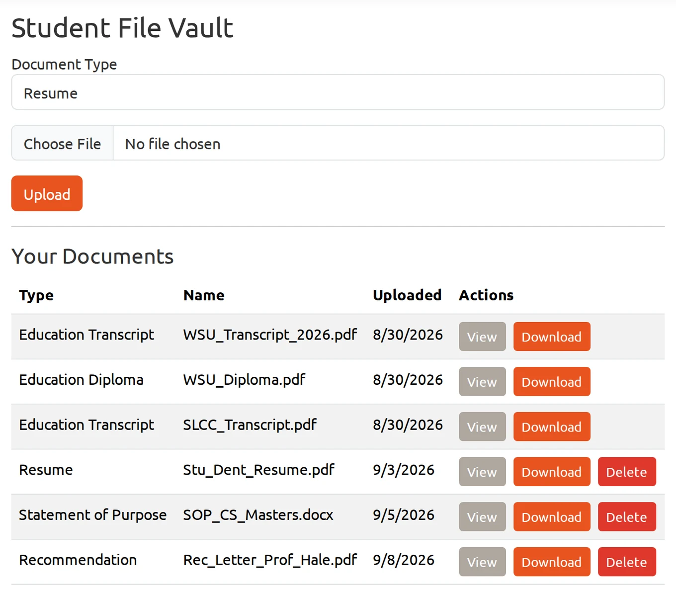Select the Stu_Dent_Resume.pdf file name
Image resolution: width=676 pixels, height=596 pixels.
(x=258, y=470)
